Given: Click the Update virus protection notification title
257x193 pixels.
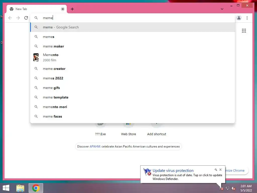Looking at the screenshot, I should tap(173, 171).
